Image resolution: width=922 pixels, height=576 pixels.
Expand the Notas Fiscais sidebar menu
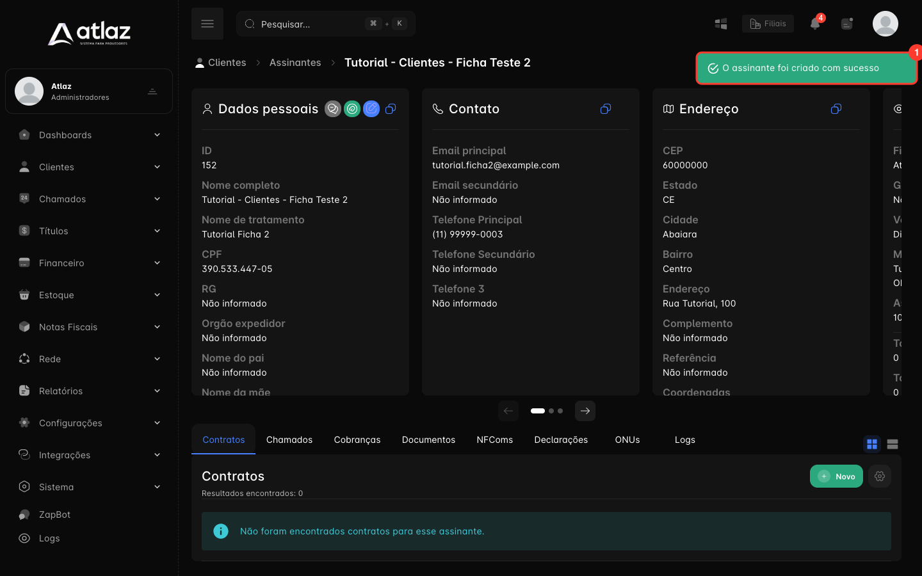pos(90,327)
